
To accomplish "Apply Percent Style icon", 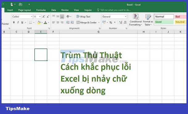I will (111, 22).
